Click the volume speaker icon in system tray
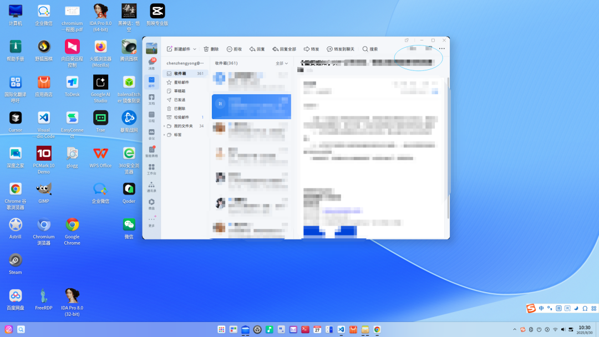The width and height of the screenshot is (599, 337). click(563, 329)
